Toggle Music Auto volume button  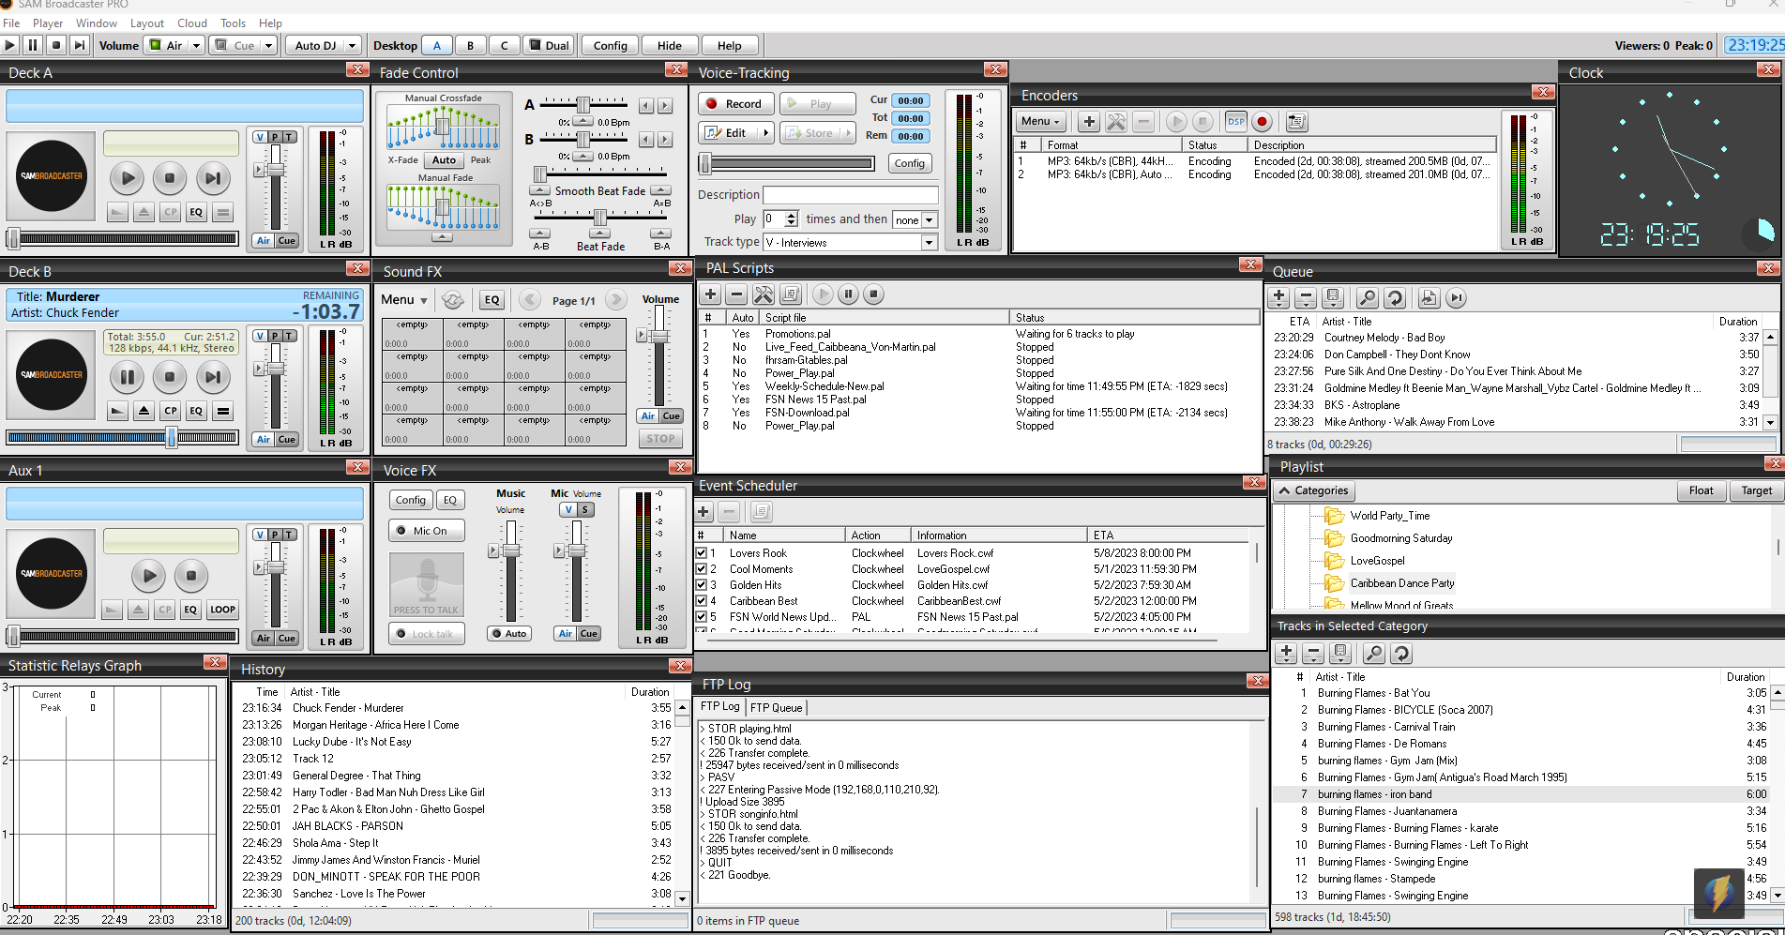pos(510,634)
